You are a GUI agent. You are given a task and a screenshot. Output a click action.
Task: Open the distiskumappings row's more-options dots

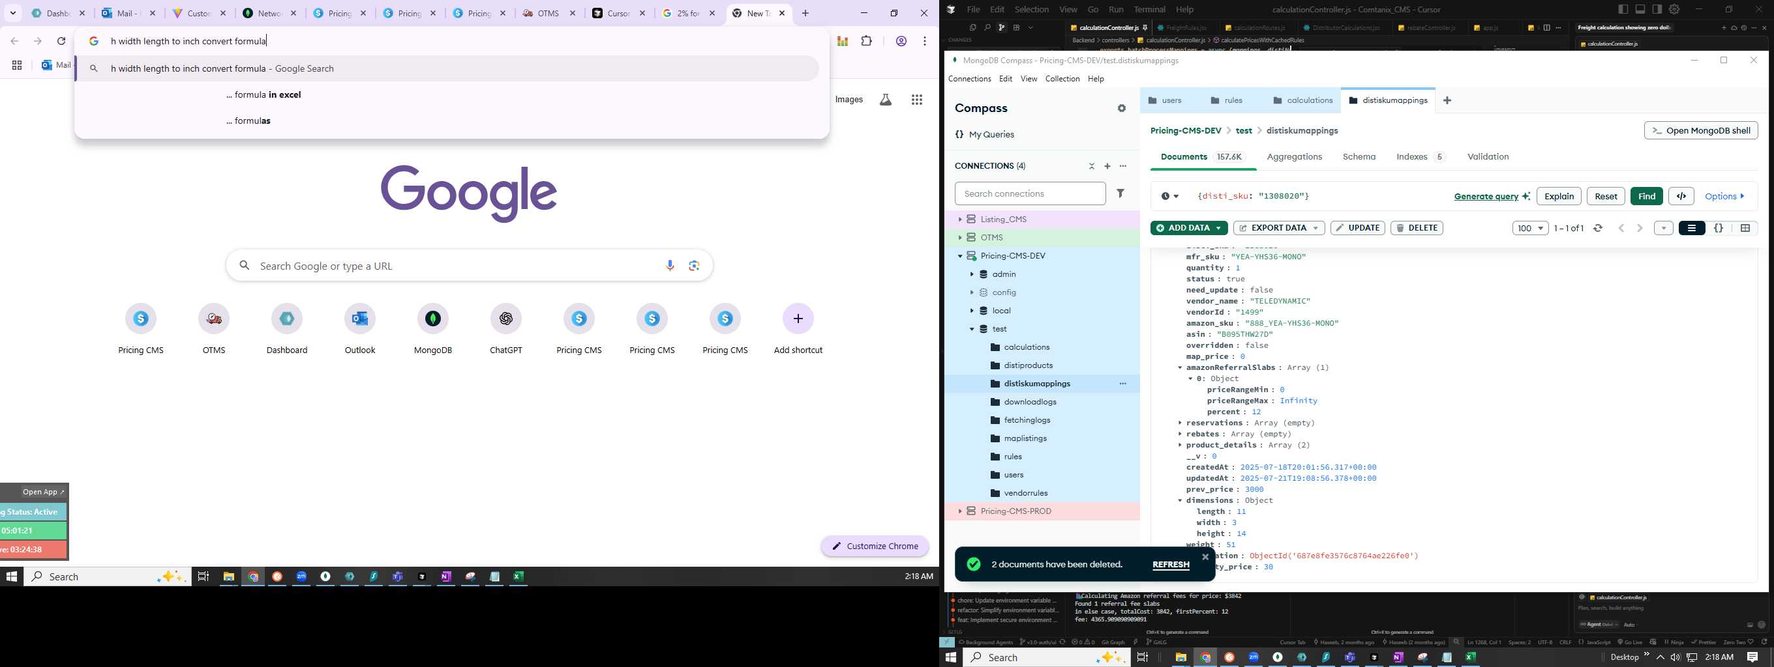tap(1123, 384)
